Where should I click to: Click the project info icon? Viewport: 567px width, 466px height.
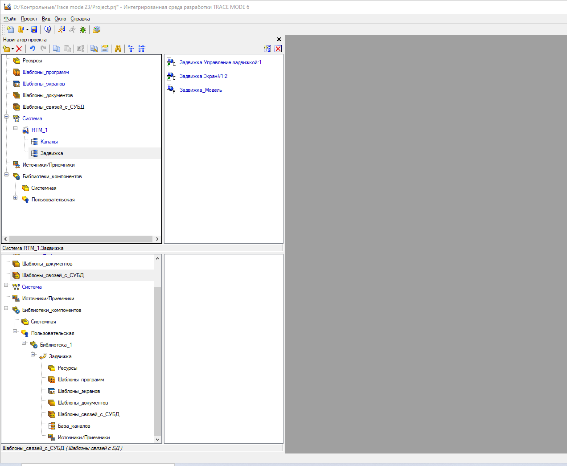pyautogui.click(x=47, y=29)
